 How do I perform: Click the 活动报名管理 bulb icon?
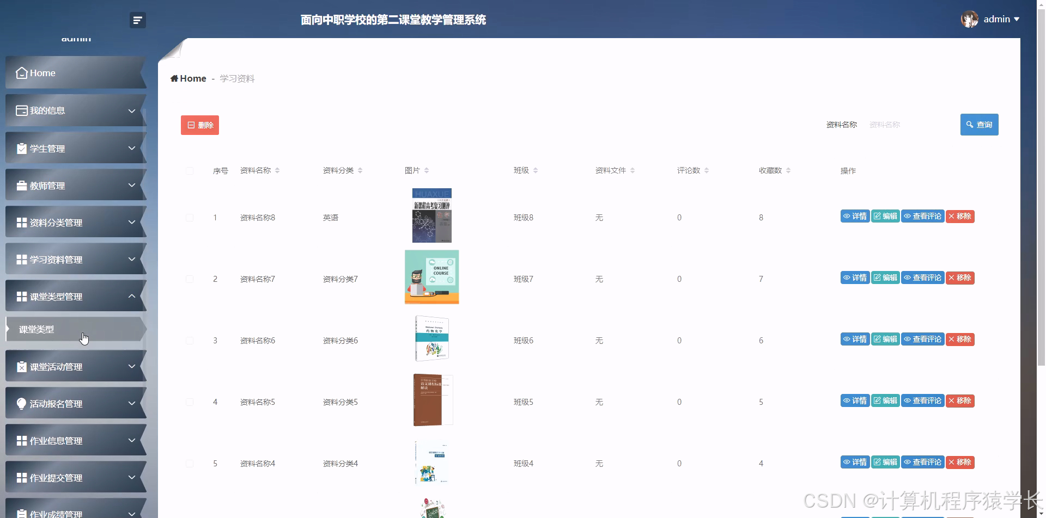[x=22, y=404]
